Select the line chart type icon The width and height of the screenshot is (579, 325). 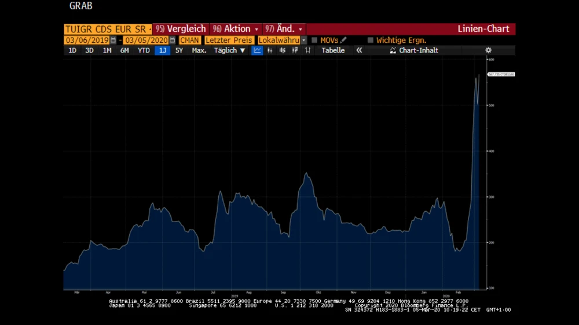[257, 50]
